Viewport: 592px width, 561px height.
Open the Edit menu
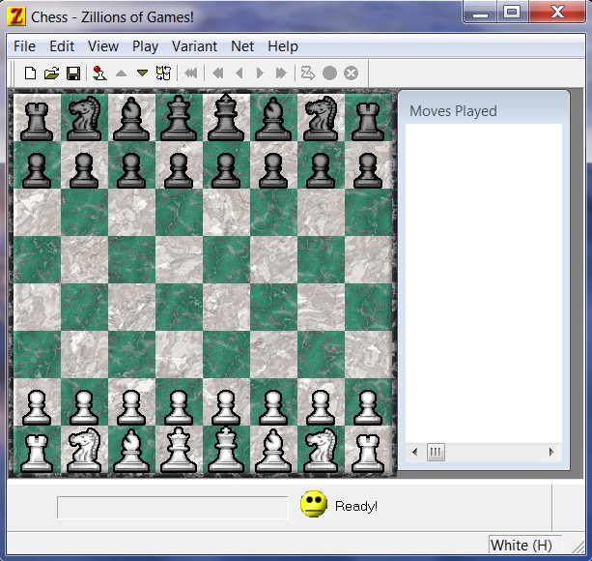[62, 46]
